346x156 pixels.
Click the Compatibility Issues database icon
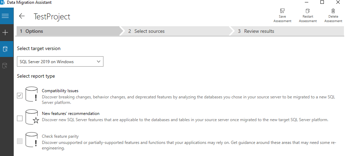coord(31,95)
